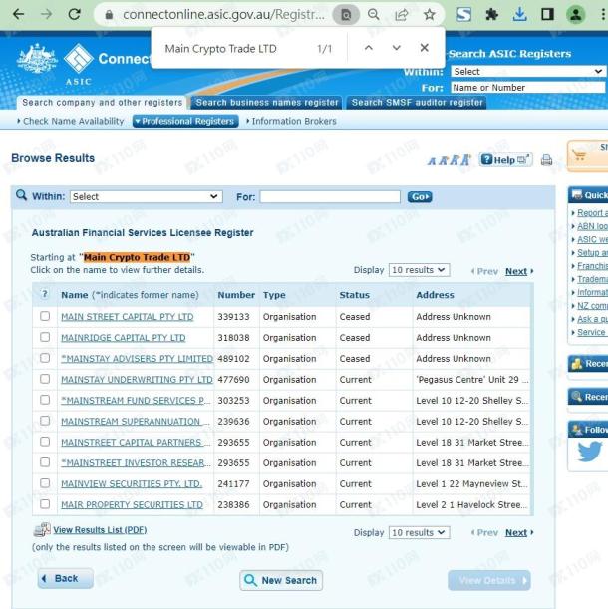Open the zoom magnifier icon in address bar
608x609 pixels.
pyautogui.click(x=374, y=15)
